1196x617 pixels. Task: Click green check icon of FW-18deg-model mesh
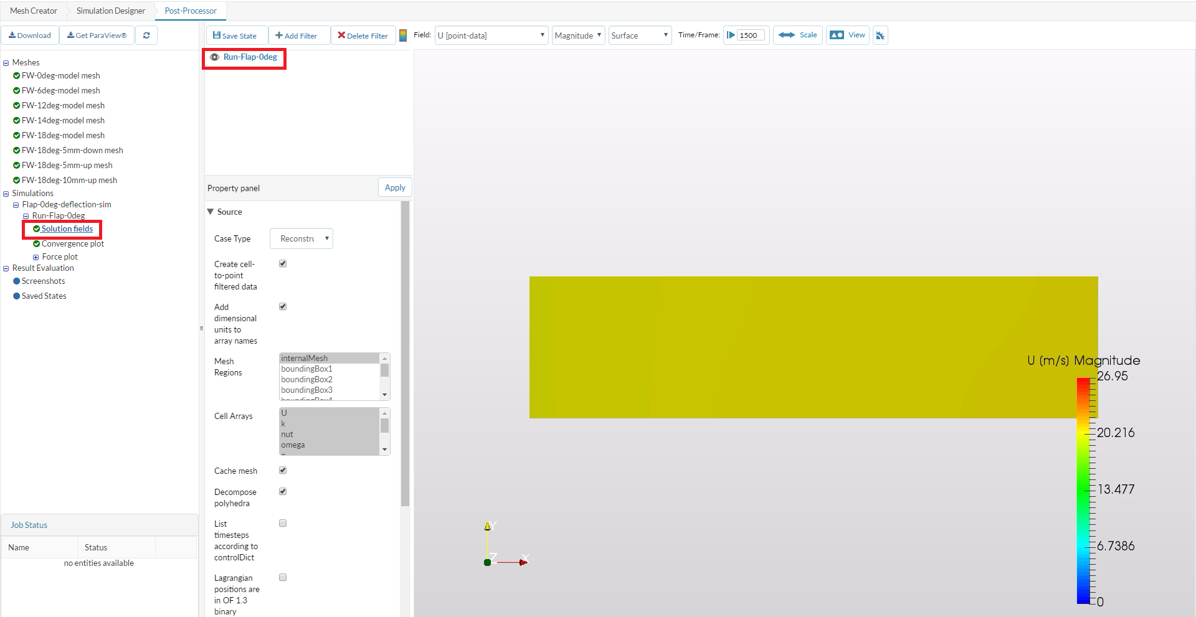point(16,135)
